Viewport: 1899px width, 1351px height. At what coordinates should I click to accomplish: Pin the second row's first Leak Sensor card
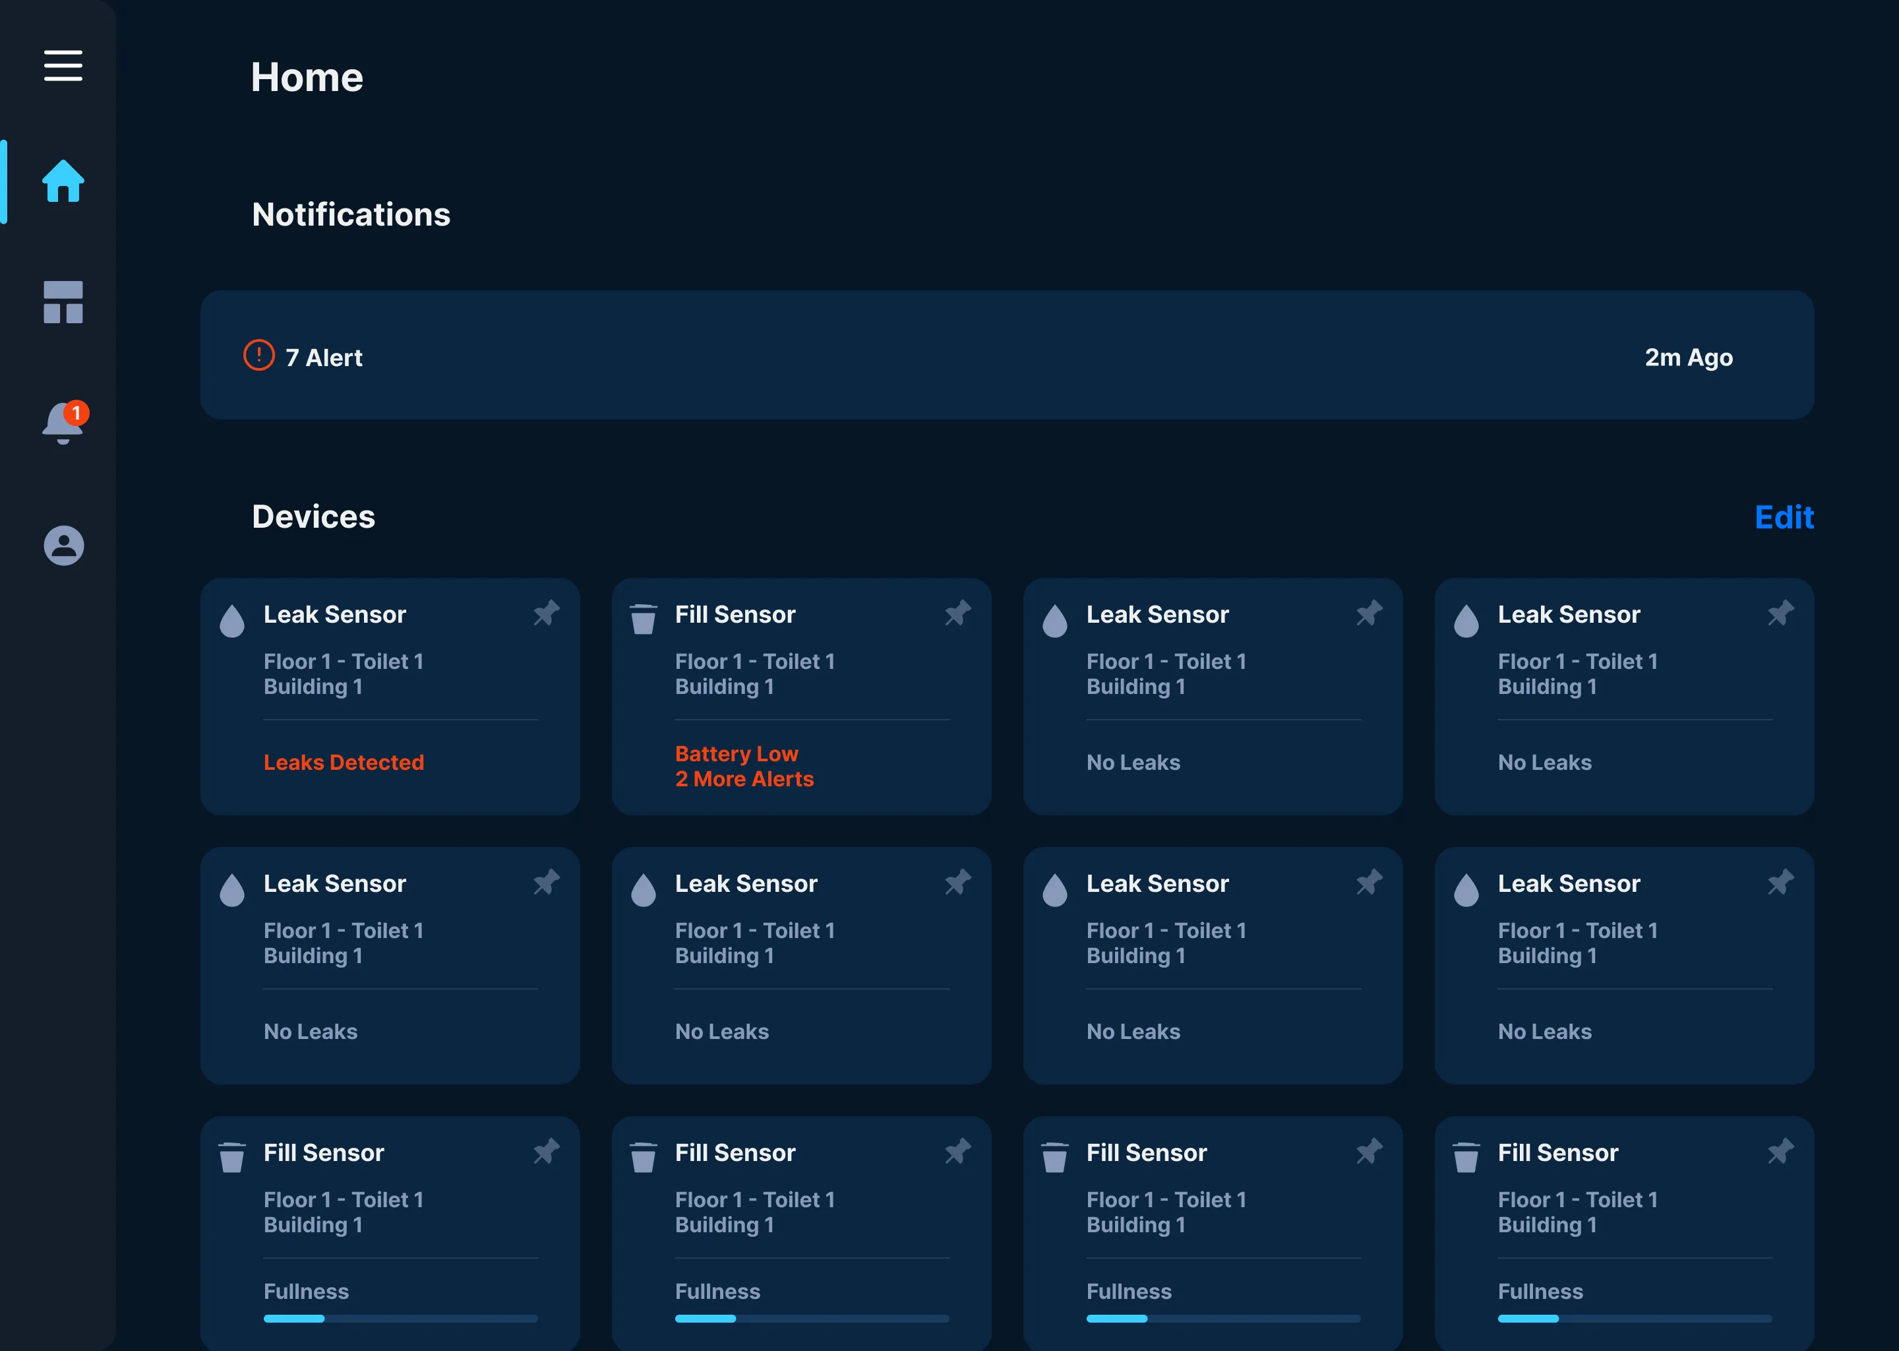tap(546, 882)
